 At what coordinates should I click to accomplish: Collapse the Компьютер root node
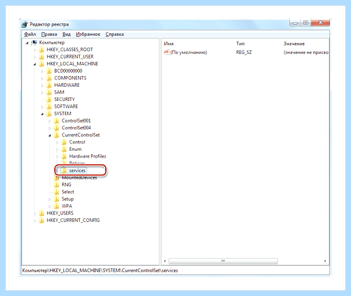pos(27,43)
